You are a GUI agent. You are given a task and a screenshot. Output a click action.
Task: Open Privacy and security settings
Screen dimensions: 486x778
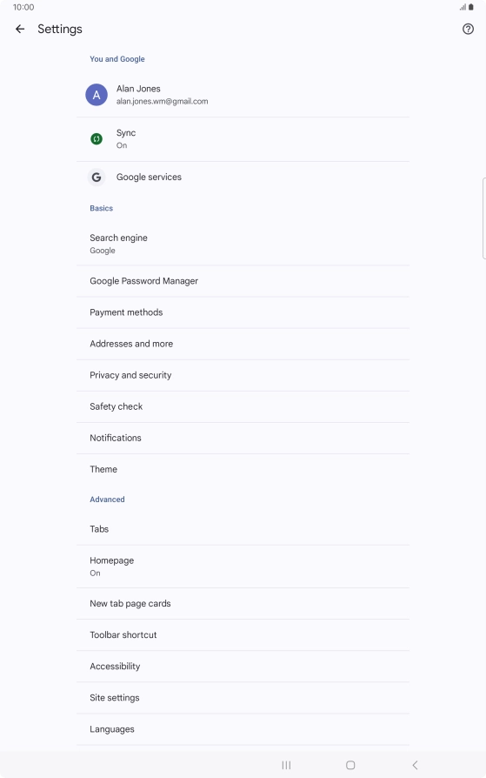tap(243, 375)
